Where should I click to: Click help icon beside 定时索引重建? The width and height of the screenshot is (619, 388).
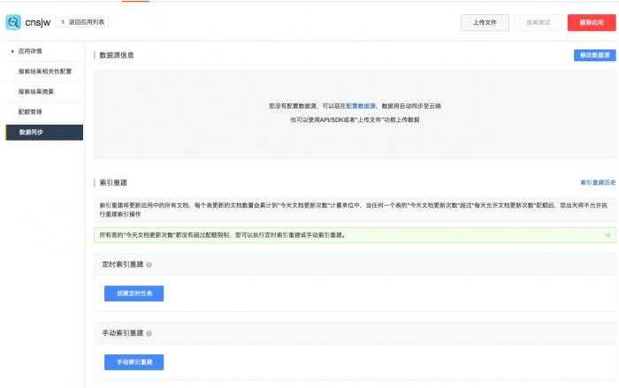[x=149, y=265]
